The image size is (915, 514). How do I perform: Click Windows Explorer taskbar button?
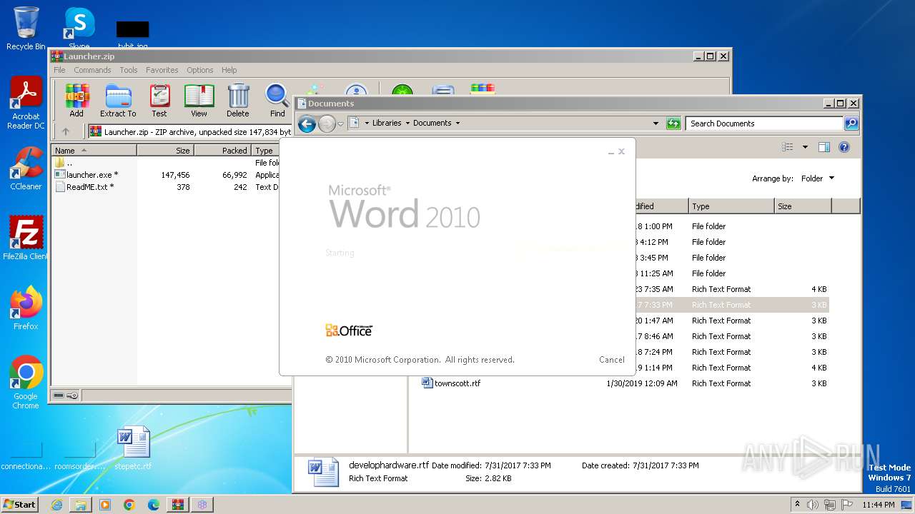coord(81,505)
